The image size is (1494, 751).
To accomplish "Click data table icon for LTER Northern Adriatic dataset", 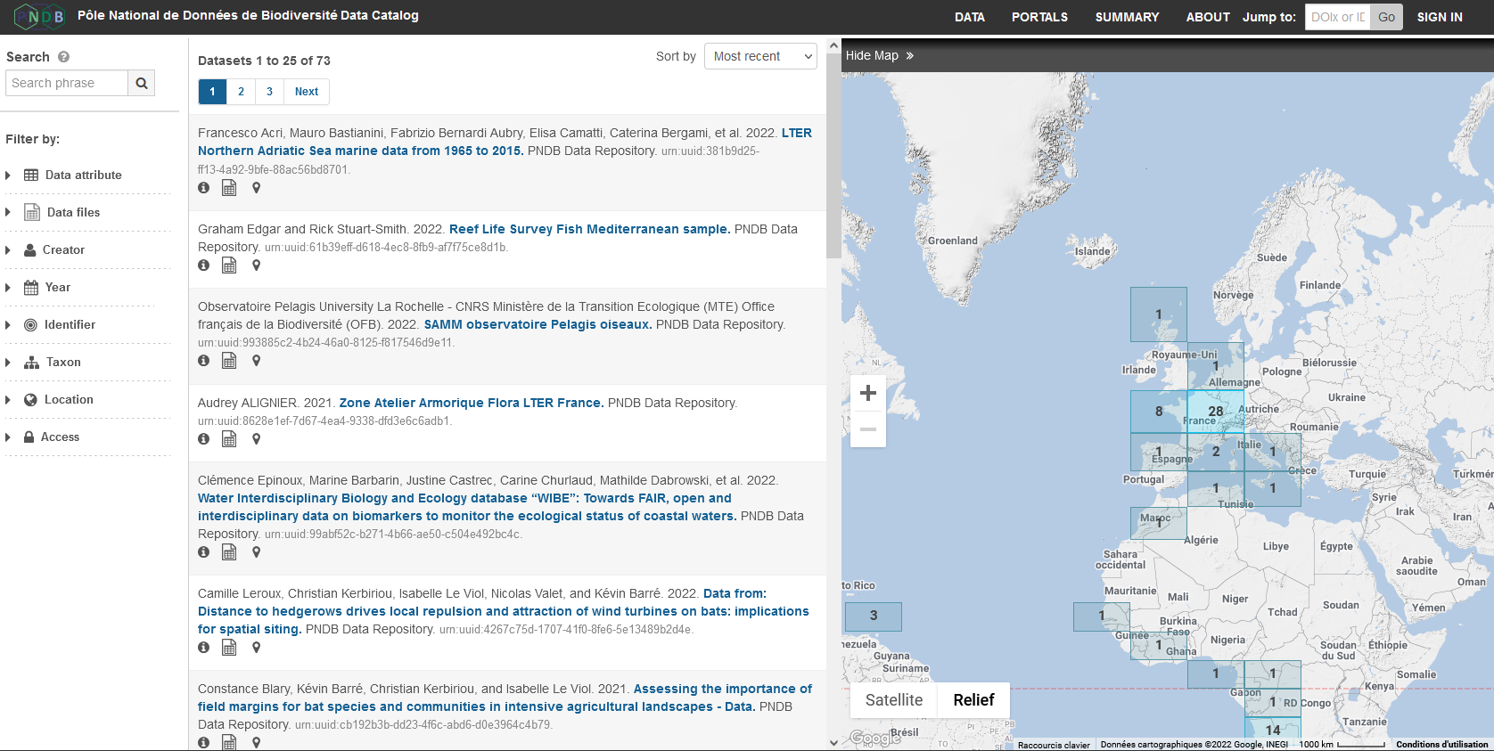I will coord(229,188).
